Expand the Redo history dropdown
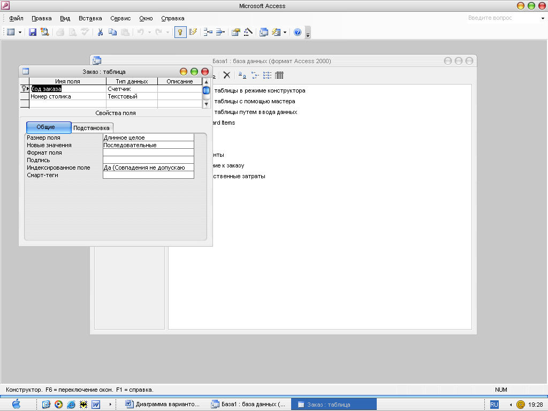Image resolution: width=548 pixels, height=411 pixels. [168, 33]
